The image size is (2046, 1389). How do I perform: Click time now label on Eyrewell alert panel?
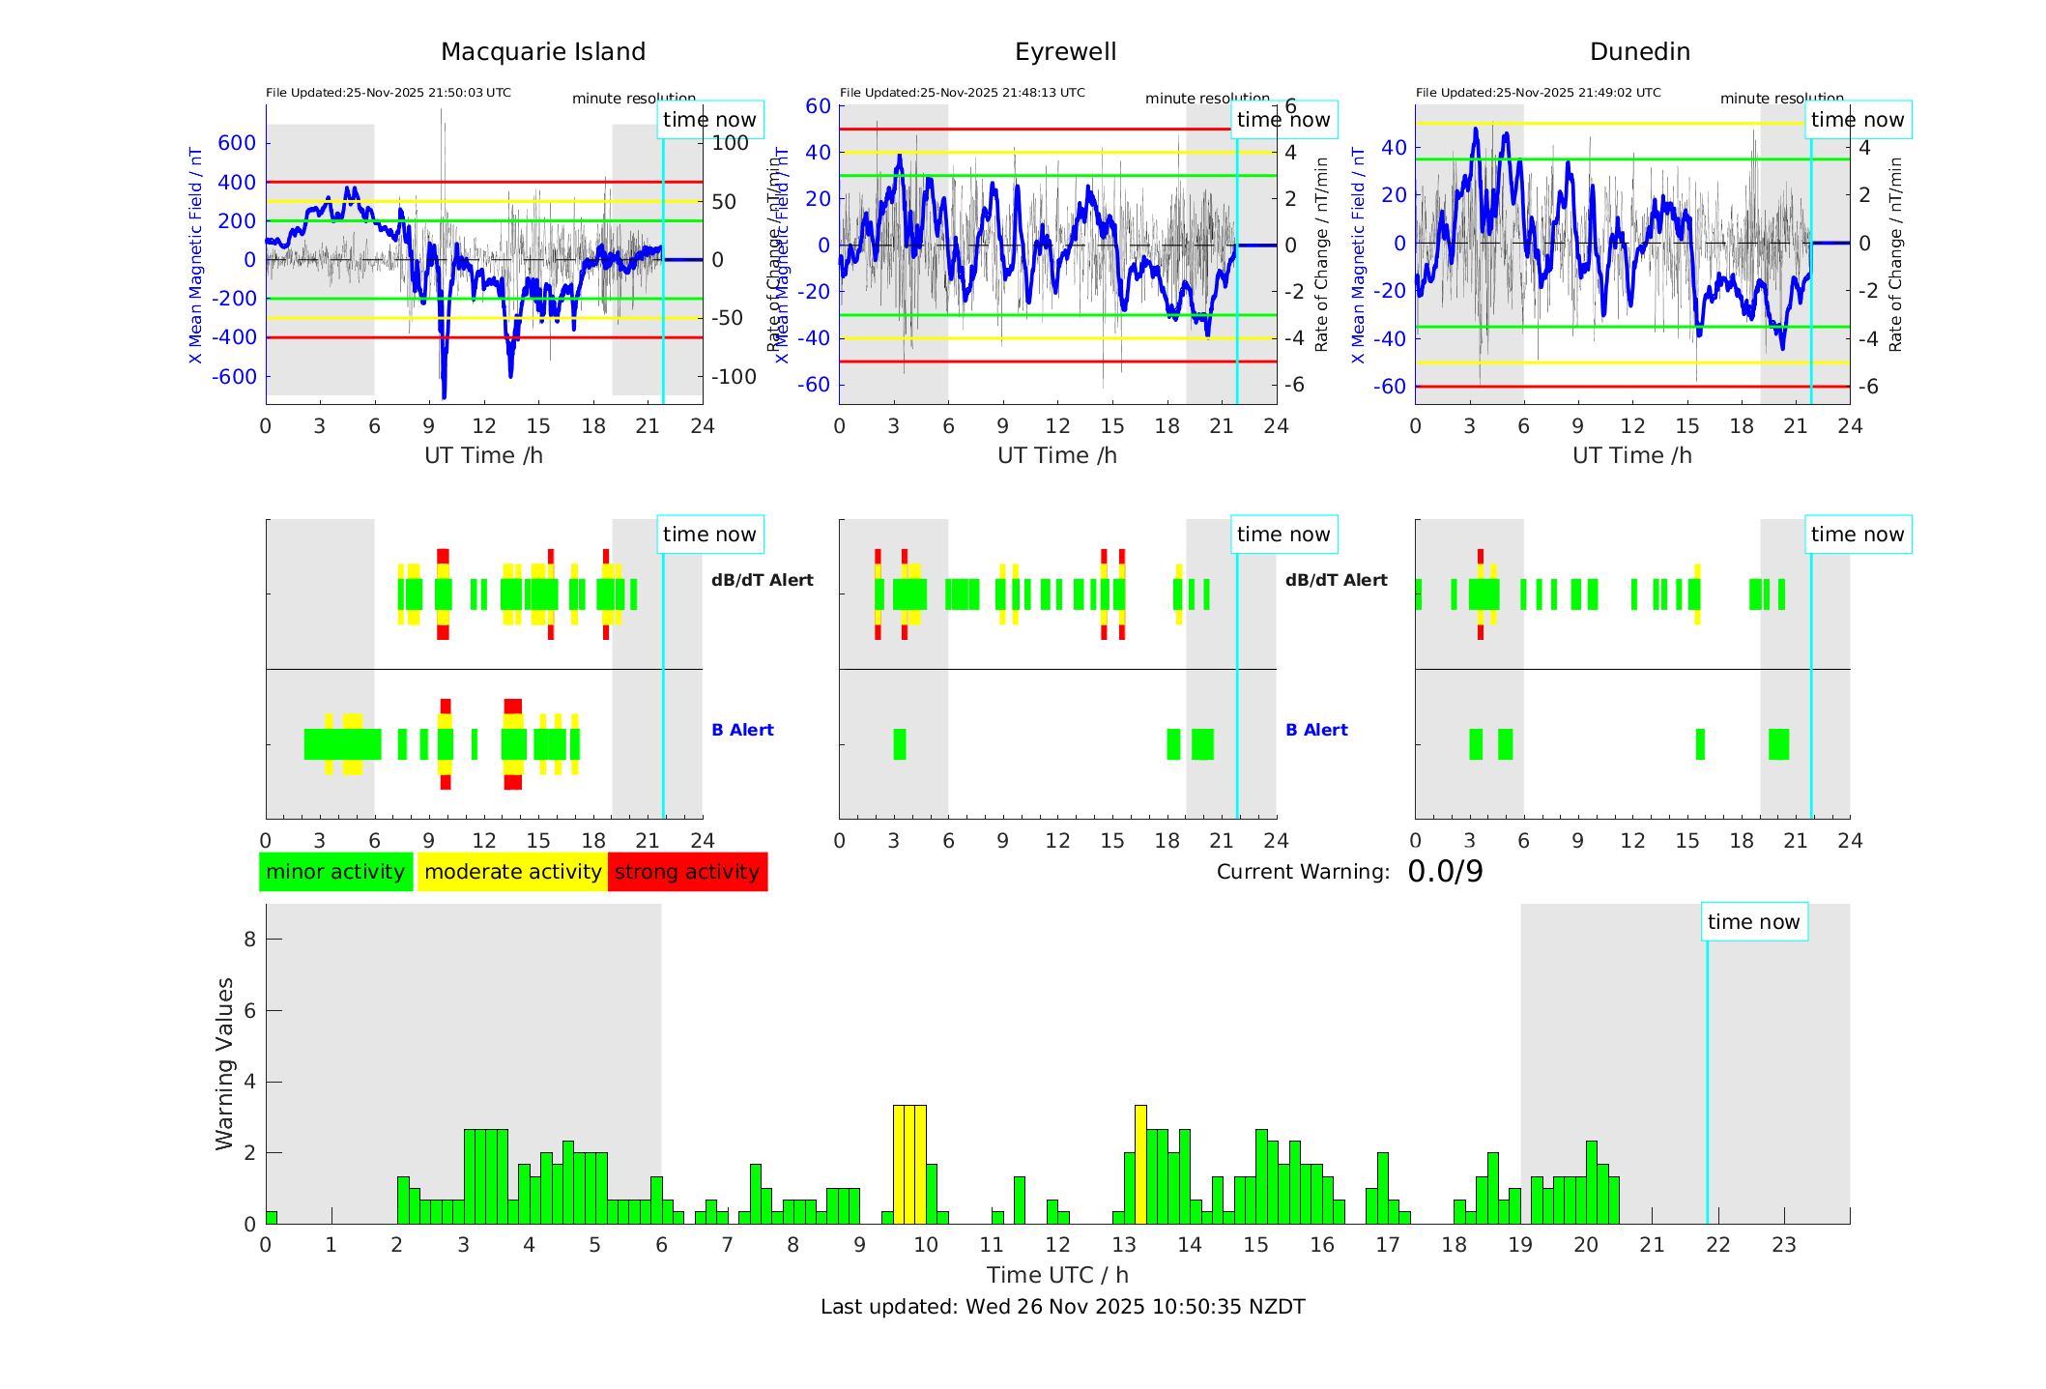(x=1282, y=535)
